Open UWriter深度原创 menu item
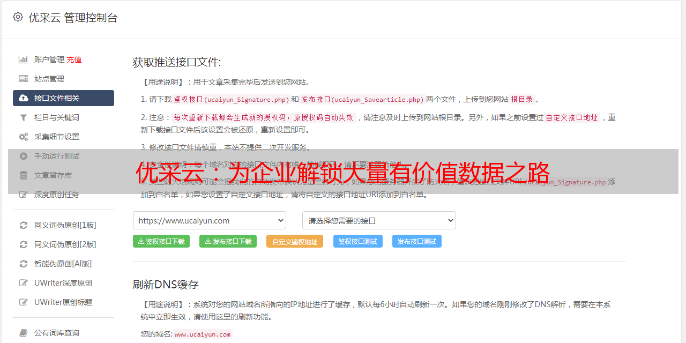 click(x=63, y=283)
